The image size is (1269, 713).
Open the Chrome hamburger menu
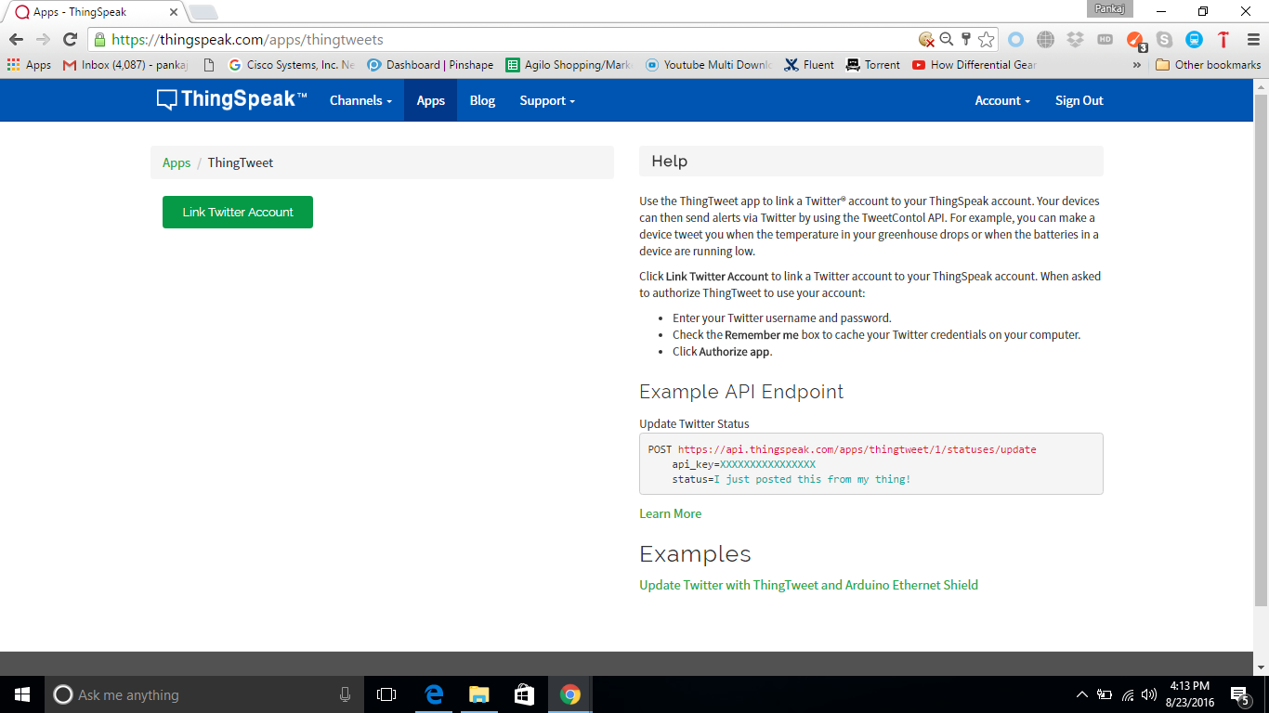(1253, 39)
